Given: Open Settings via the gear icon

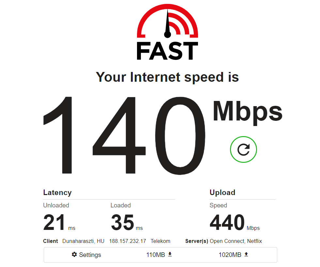Looking at the screenshot, I should [x=74, y=254].
